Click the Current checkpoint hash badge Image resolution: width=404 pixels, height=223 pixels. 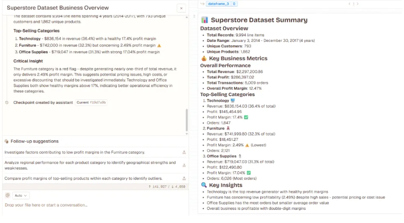(x=91, y=103)
